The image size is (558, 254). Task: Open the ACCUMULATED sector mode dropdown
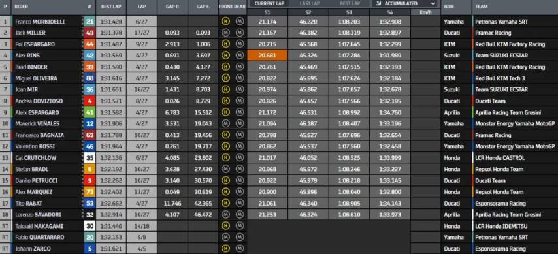pyautogui.click(x=406, y=3)
